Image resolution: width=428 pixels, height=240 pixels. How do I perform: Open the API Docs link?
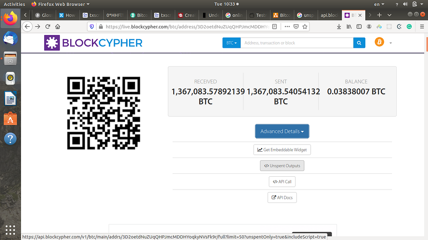282,197
